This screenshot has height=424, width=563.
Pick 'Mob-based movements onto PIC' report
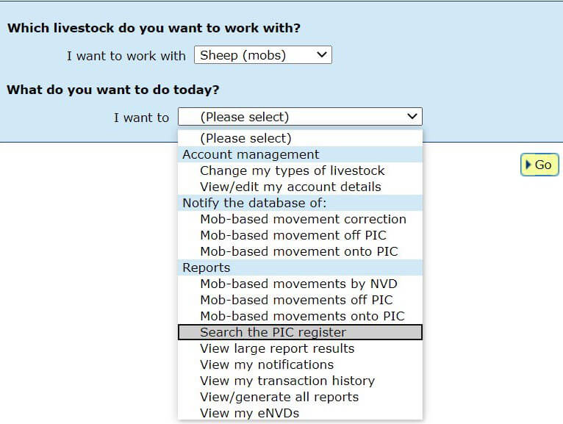pos(302,316)
